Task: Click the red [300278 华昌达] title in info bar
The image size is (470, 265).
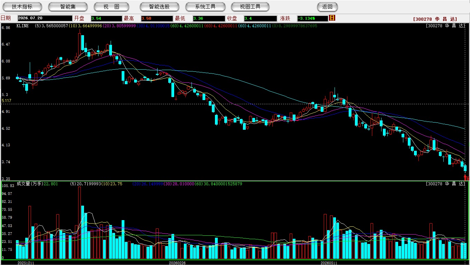Action: 435,19
